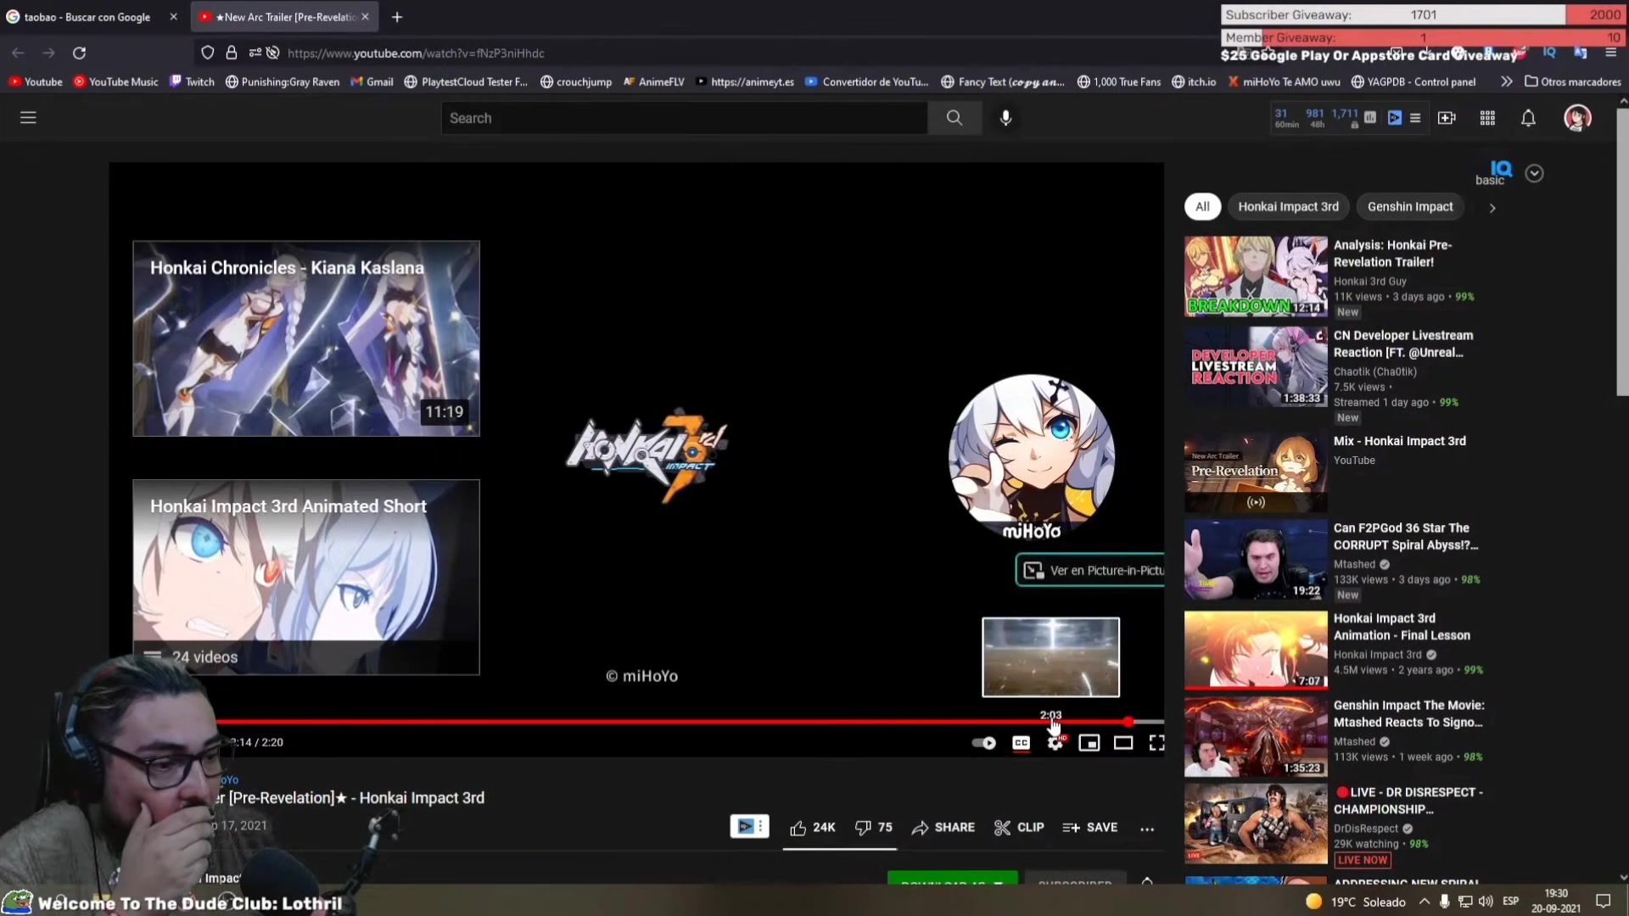Open Mix - Honkai Impact 3rd

[x=1399, y=441]
